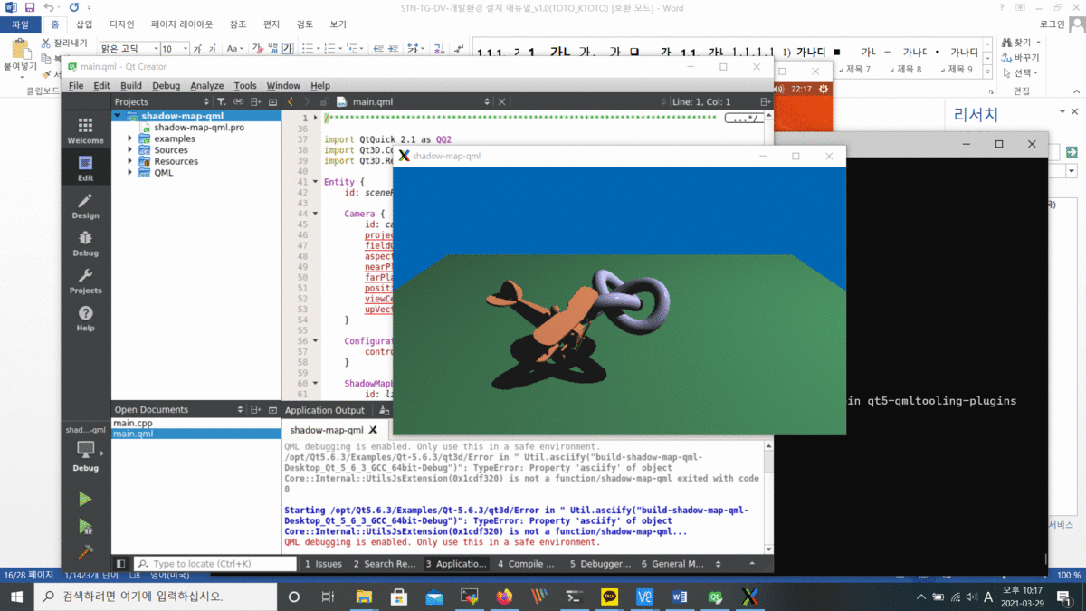1086x611 pixels.
Task: Open the 1 Issues output pane
Action: pos(323,564)
